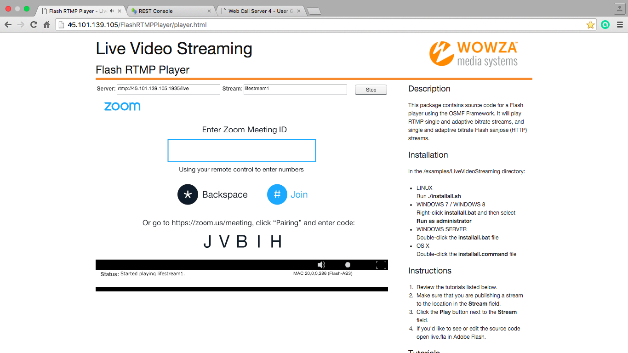Click the 'Started playing lifestream1.' status text
628x353 pixels.
[x=153, y=273]
